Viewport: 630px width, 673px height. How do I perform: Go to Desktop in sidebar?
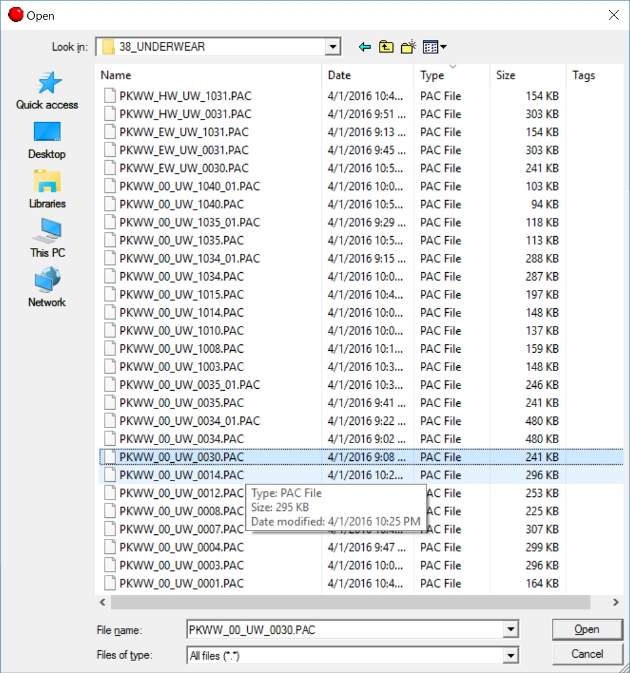tap(48, 140)
